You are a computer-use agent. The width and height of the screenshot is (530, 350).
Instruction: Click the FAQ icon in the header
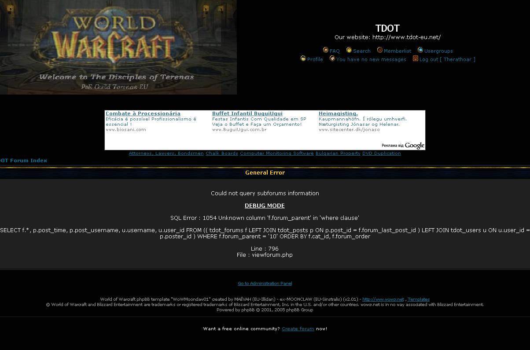tap(326, 50)
